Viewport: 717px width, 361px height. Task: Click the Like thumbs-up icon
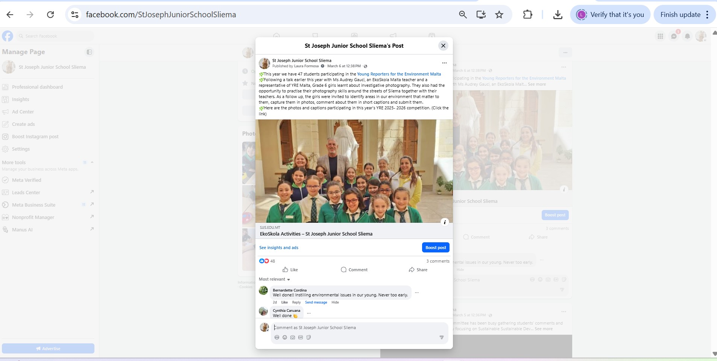point(285,270)
